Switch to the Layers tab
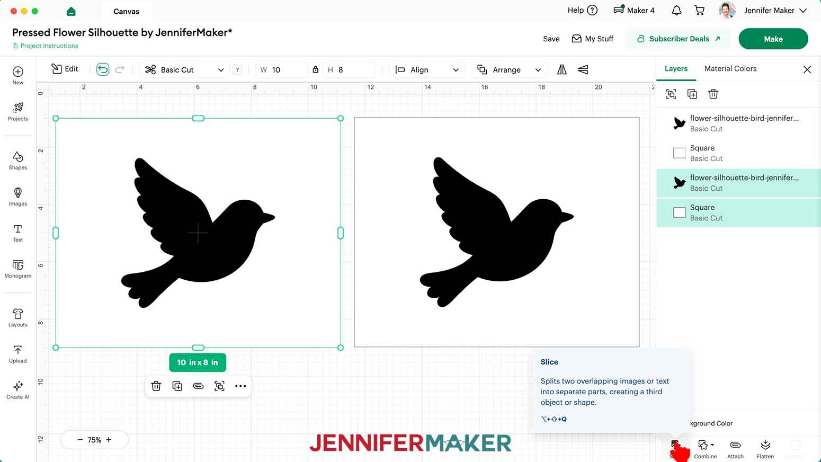 point(676,69)
